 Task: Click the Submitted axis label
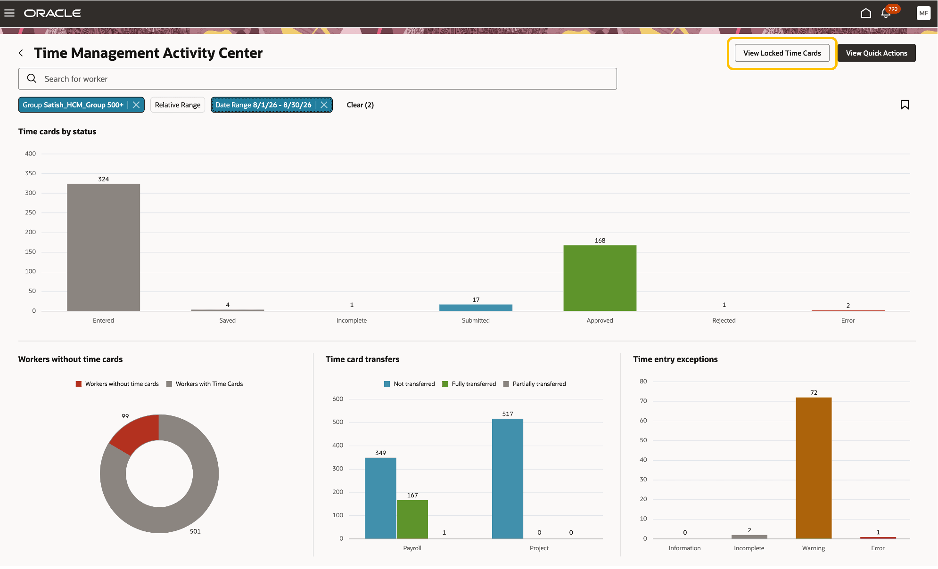pos(476,320)
